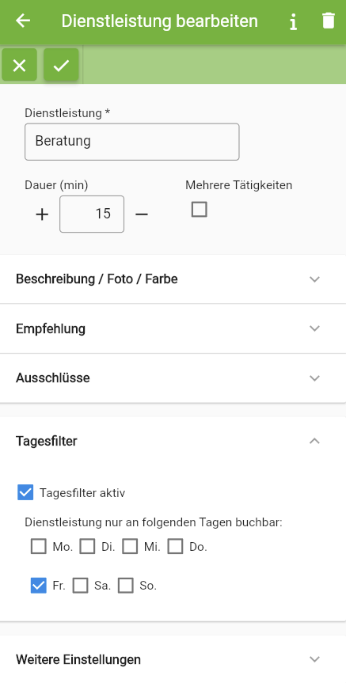Delete service via trash icon

[329, 21]
